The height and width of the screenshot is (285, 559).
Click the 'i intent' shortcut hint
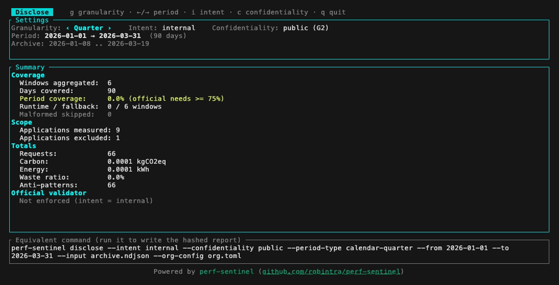(x=208, y=12)
